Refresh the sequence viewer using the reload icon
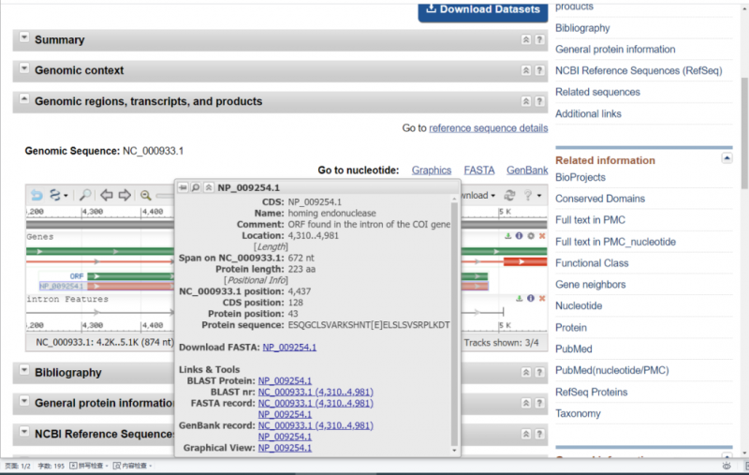The image size is (749, 475). tap(510, 195)
